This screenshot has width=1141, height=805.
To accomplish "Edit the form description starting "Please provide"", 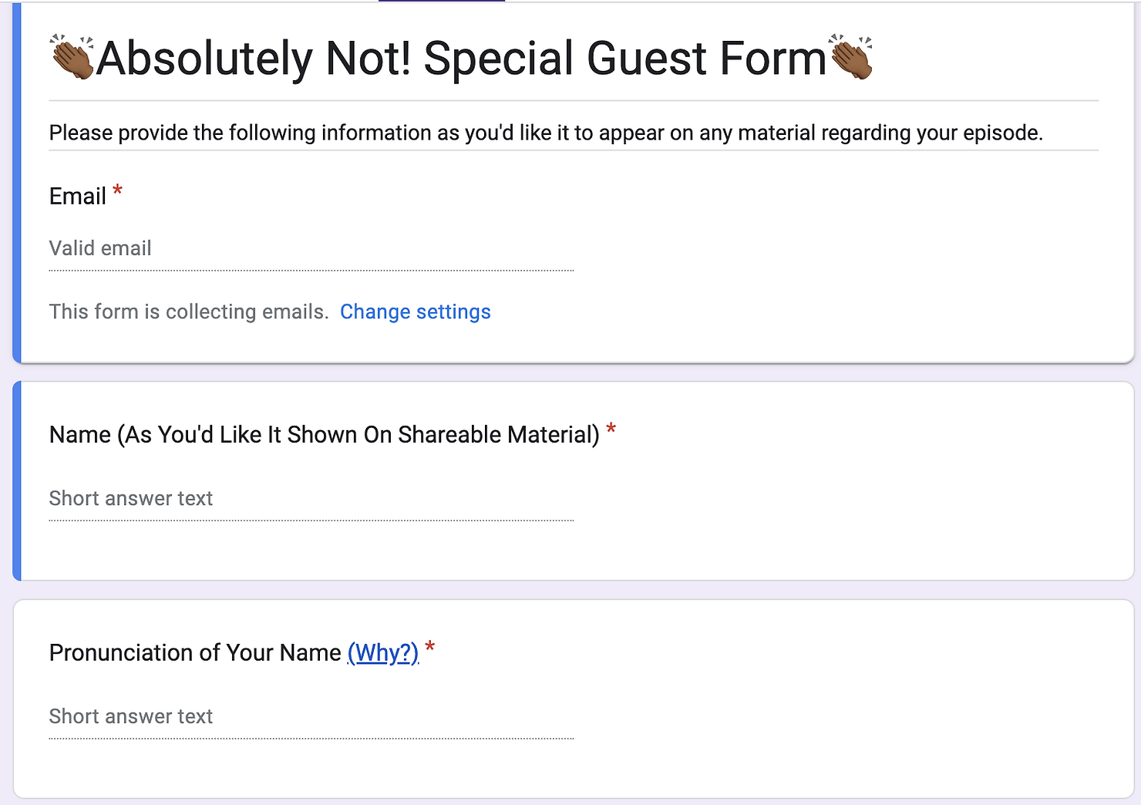I will pyautogui.click(x=546, y=133).
